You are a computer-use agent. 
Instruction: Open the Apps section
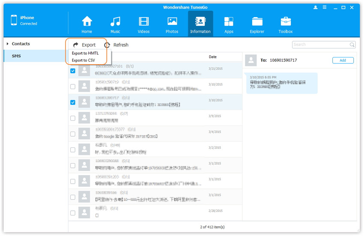click(229, 24)
